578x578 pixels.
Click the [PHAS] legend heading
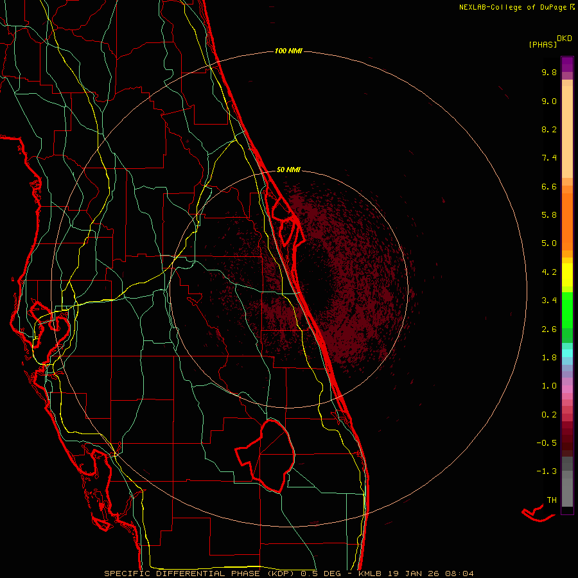(x=543, y=44)
